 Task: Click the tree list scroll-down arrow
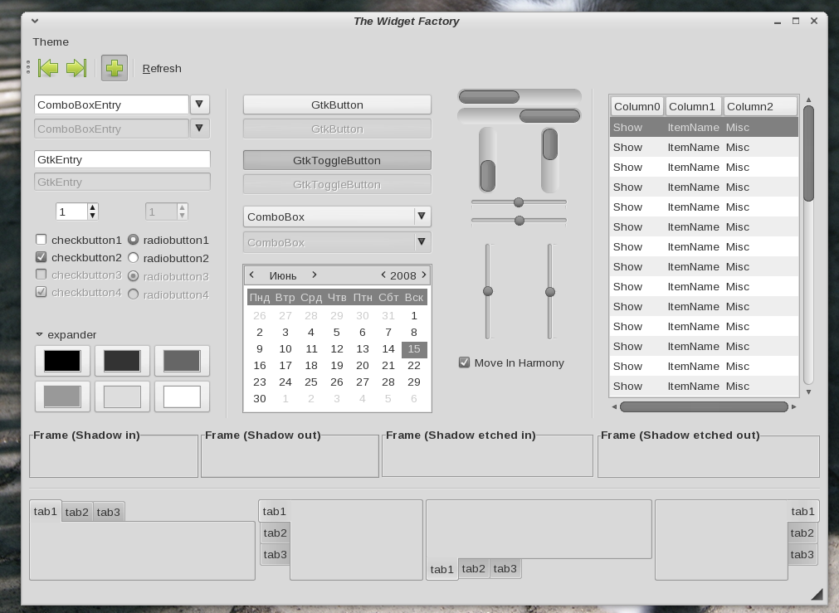coord(808,392)
